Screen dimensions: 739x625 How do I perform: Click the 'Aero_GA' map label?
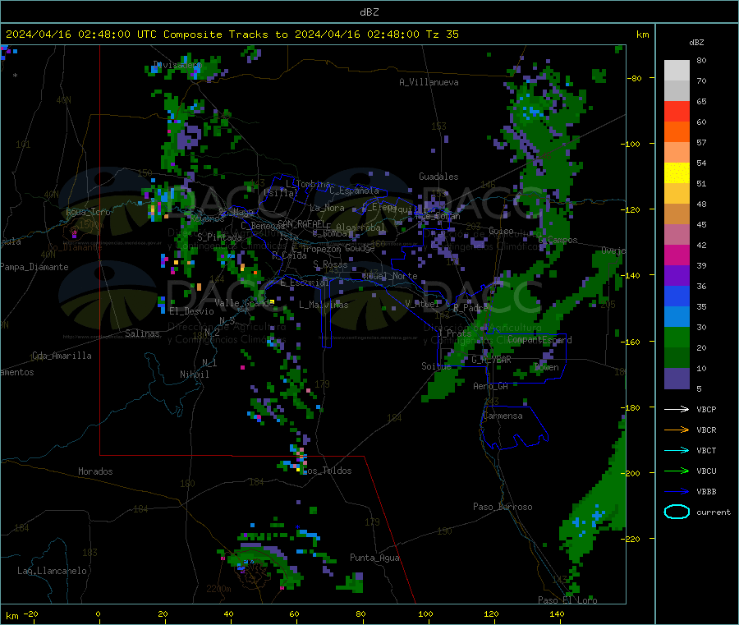[x=491, y=386]
